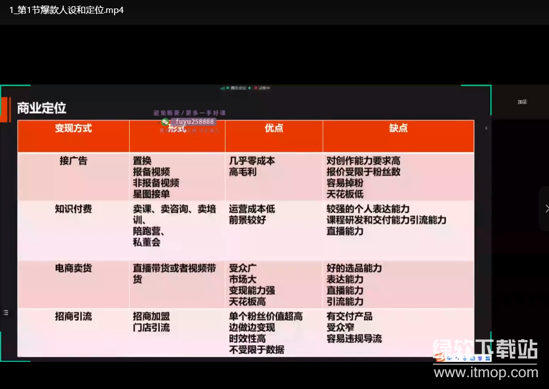Click the text 边做边变现
Viewport: 549px width, 389px height.
(x=252, y=328)
